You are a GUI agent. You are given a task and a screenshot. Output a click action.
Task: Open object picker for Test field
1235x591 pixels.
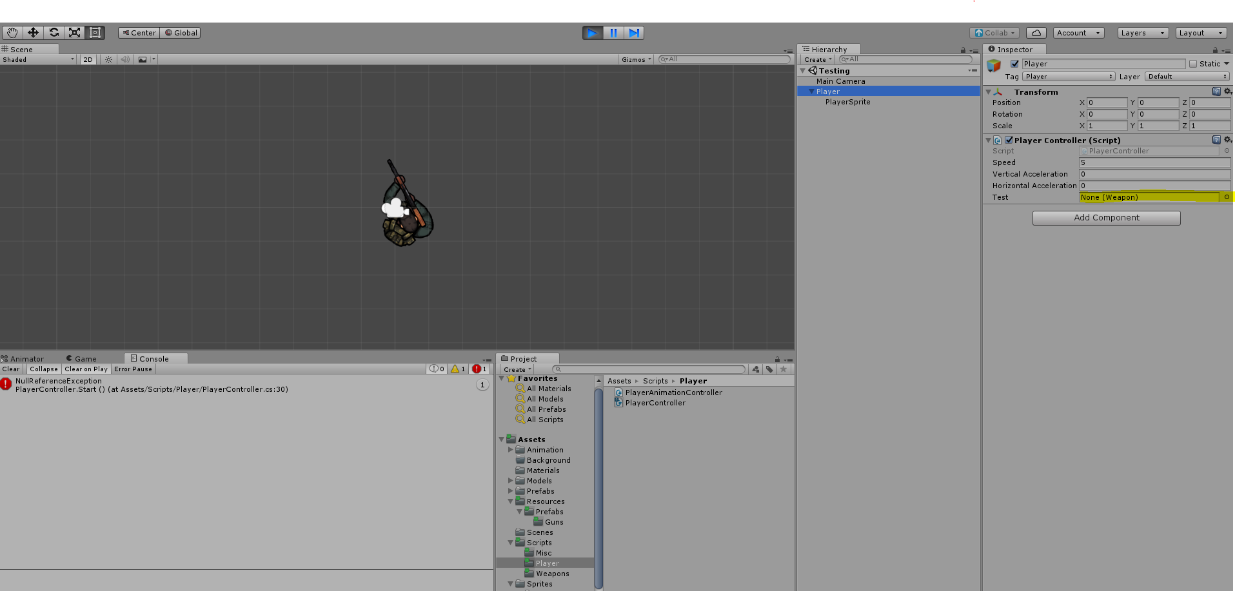point(1227,197)
